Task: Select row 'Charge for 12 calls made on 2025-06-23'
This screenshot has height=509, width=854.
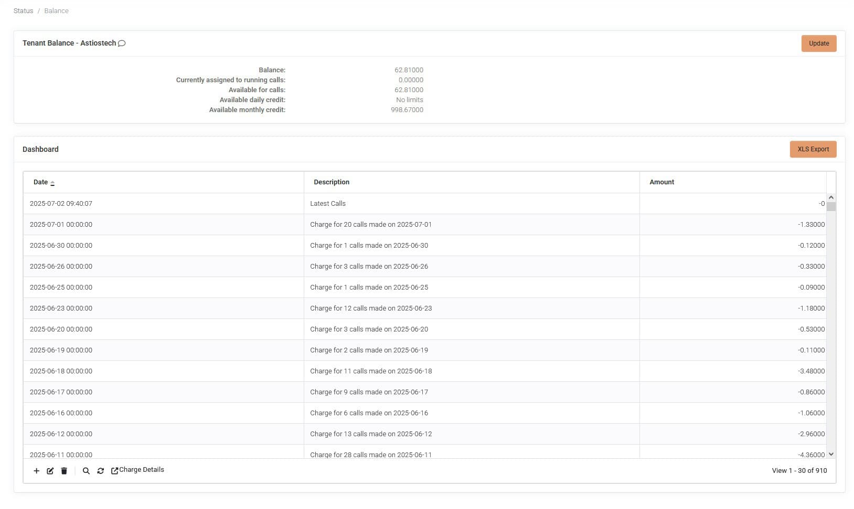Action: click(x=425, y=308)
